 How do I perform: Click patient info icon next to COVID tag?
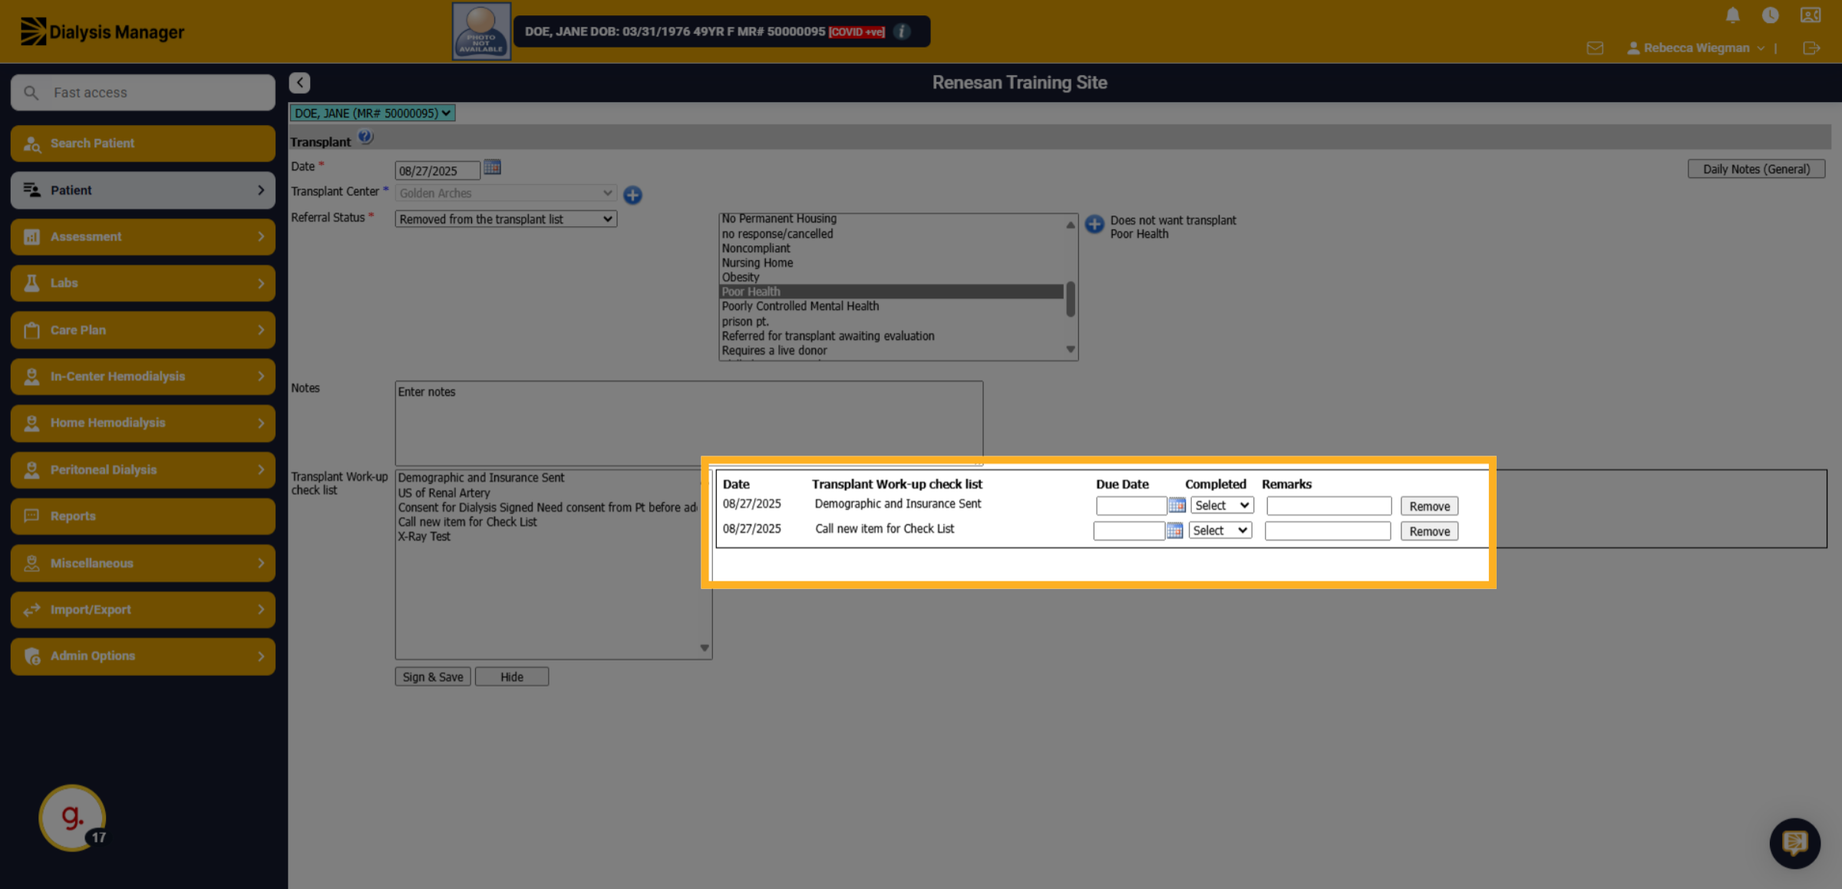[903, 31]
